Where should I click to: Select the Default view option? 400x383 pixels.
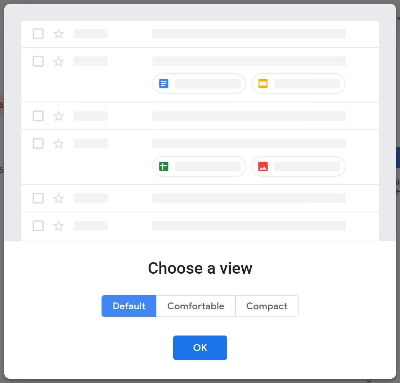click(129, 306)
